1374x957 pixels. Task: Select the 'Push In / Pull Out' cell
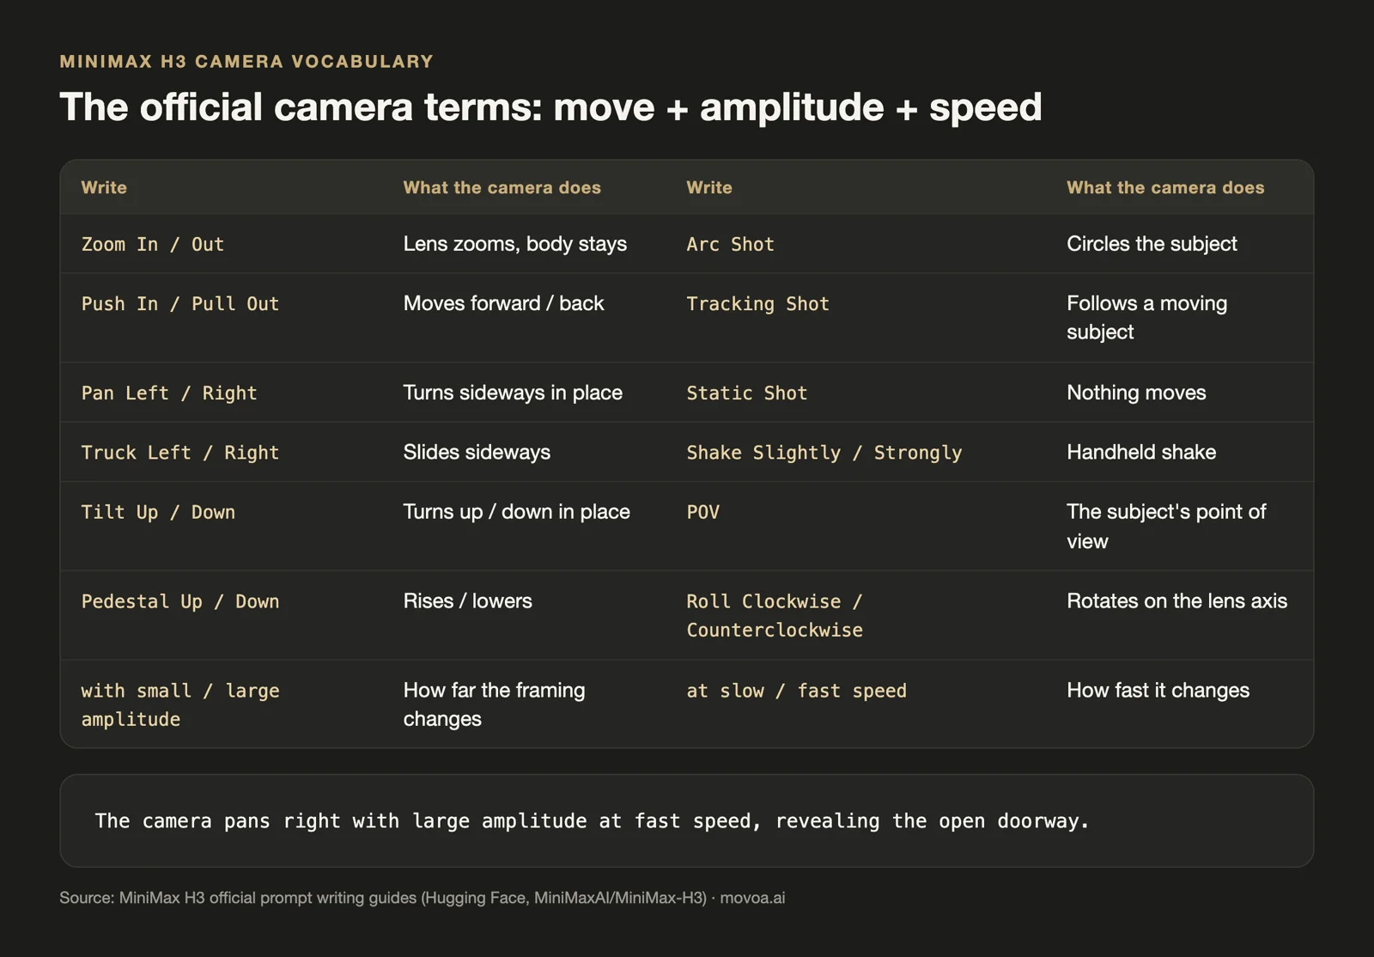point(180,304)
